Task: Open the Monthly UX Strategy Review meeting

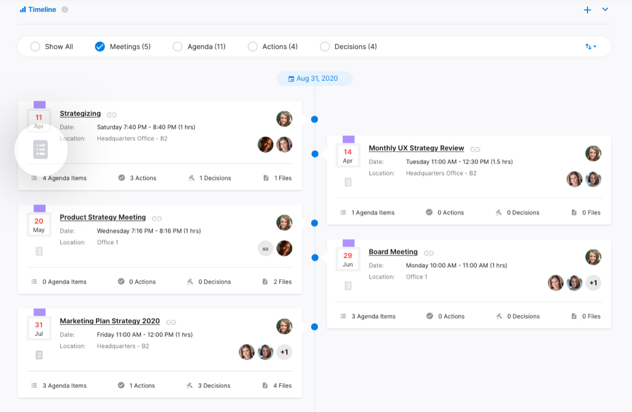Action: pos(417,148)
